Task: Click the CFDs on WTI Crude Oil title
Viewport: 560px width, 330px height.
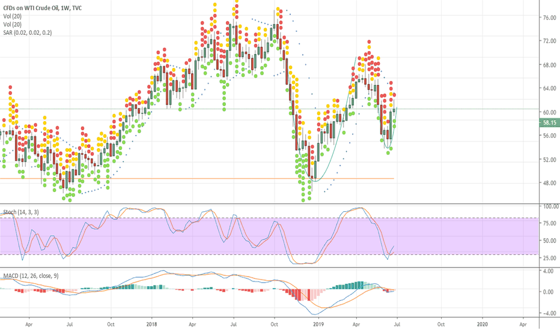Action: [x=43, y=8]
